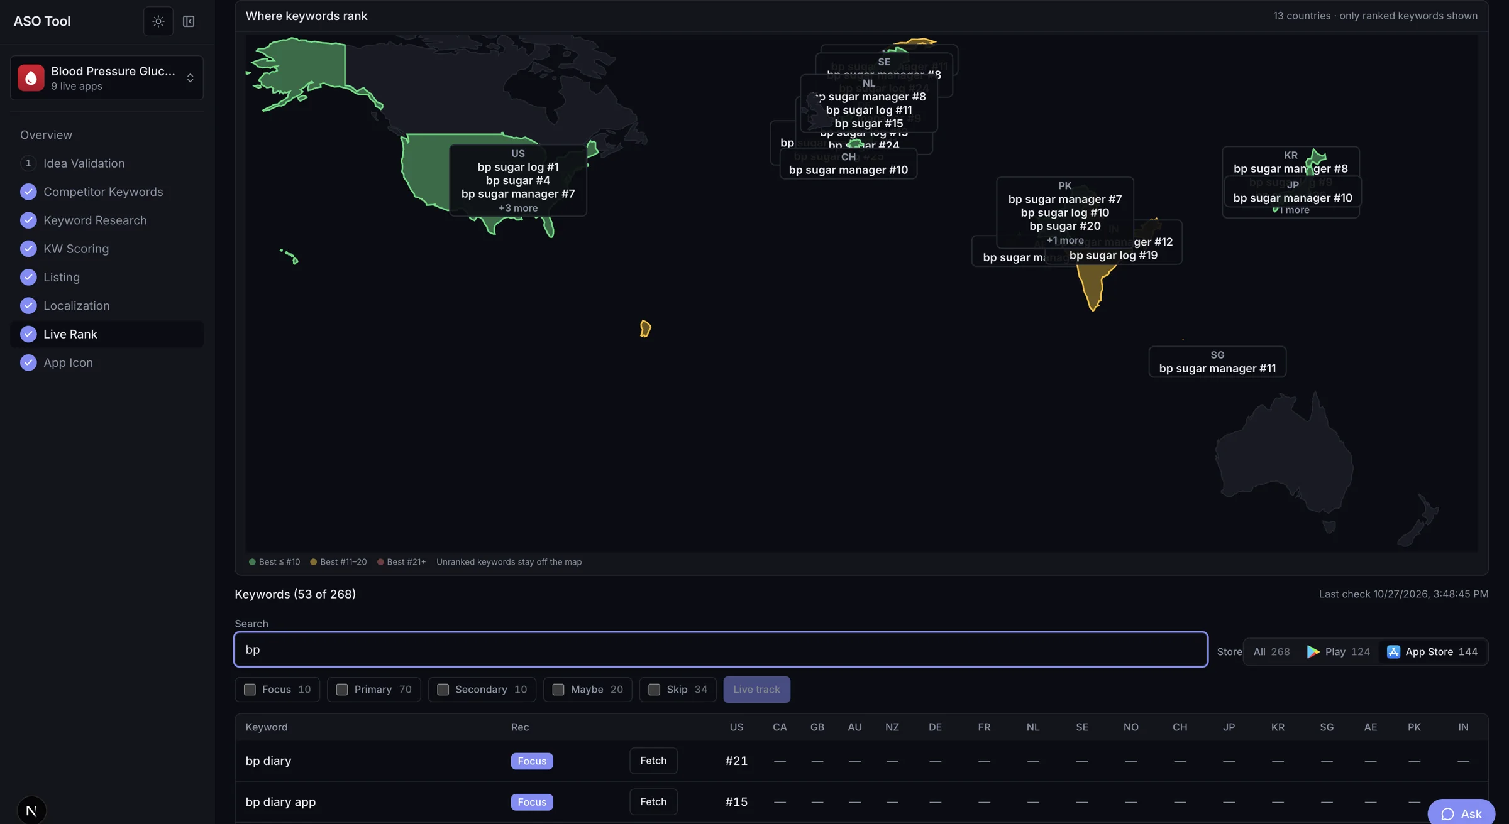Click the Keyword column header

[267, 727]
